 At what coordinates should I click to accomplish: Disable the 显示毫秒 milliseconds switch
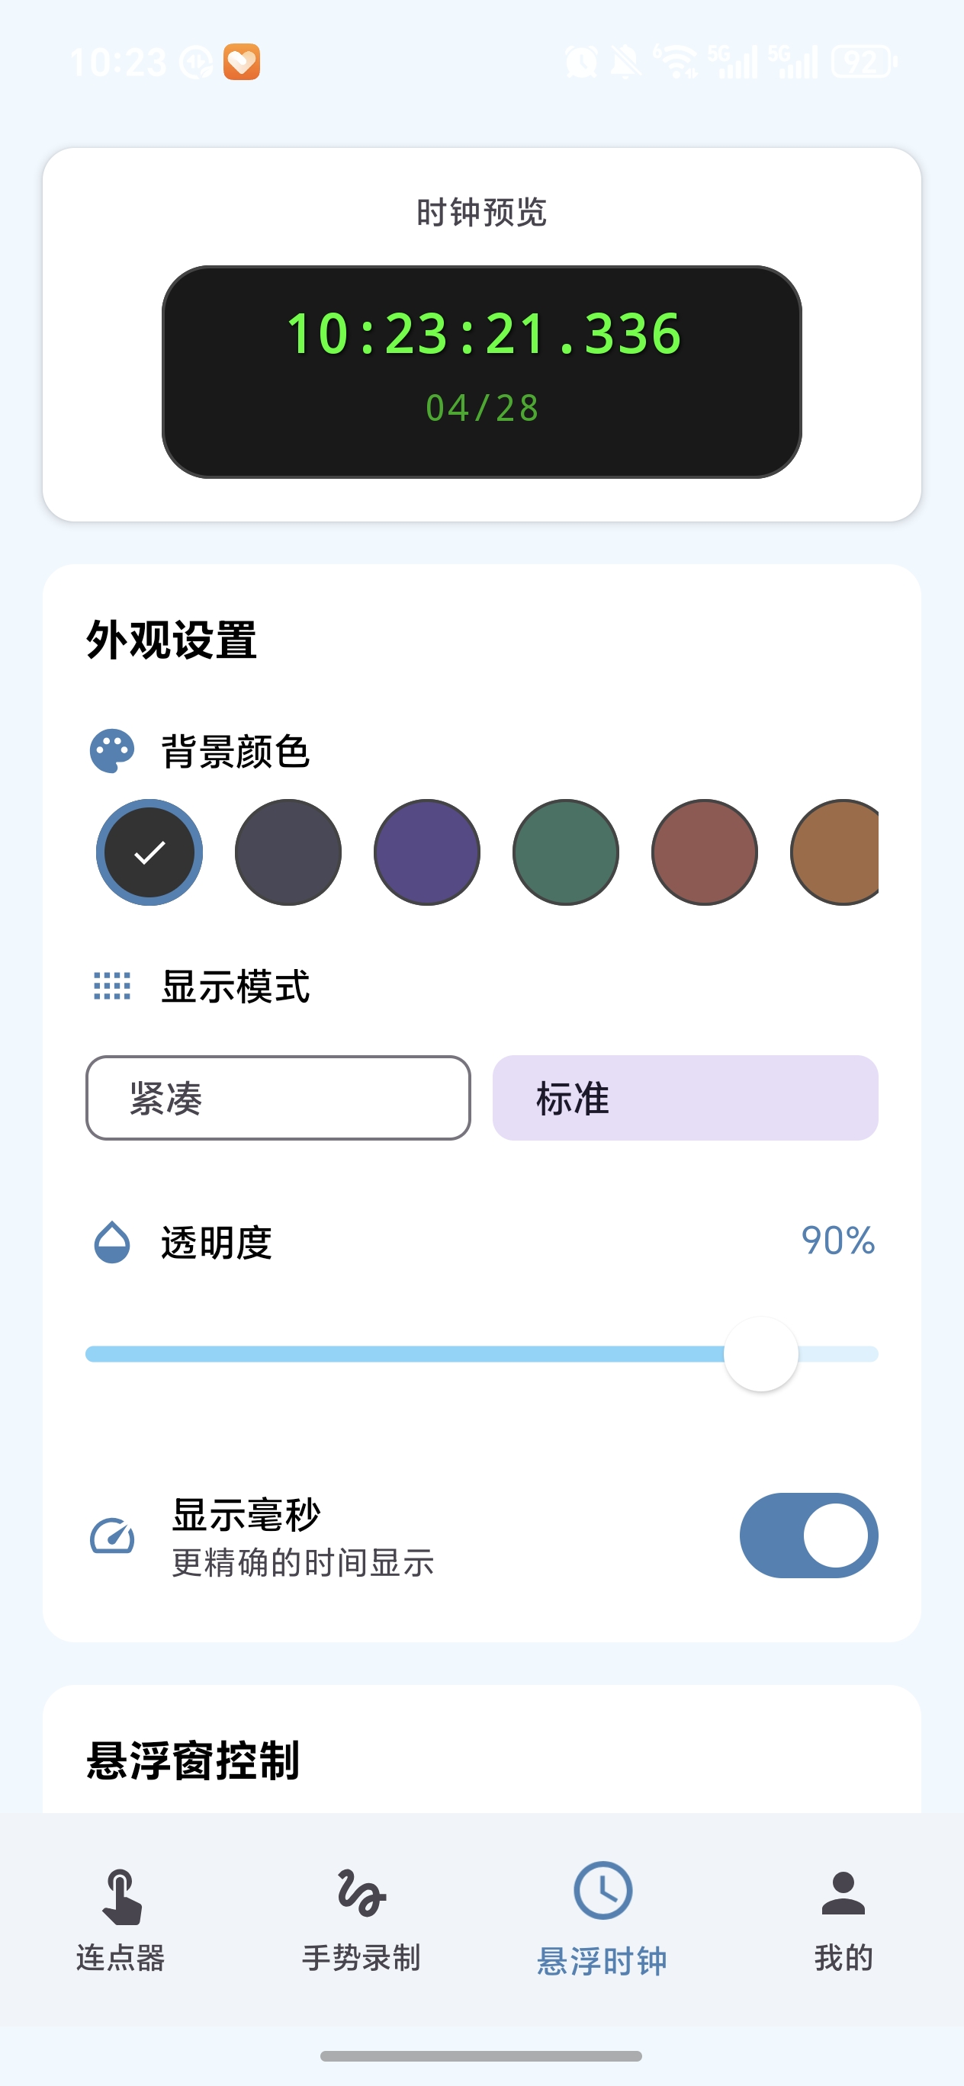pos(808,1536)
